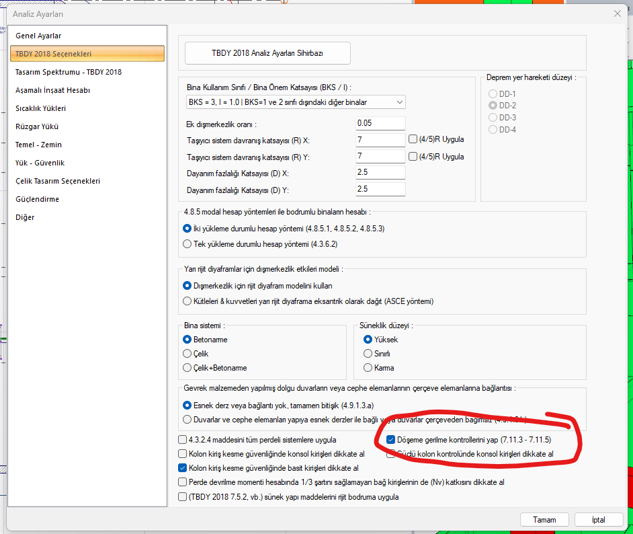Set süneklik düzeyi to Sınırlı

coord(368,354)
